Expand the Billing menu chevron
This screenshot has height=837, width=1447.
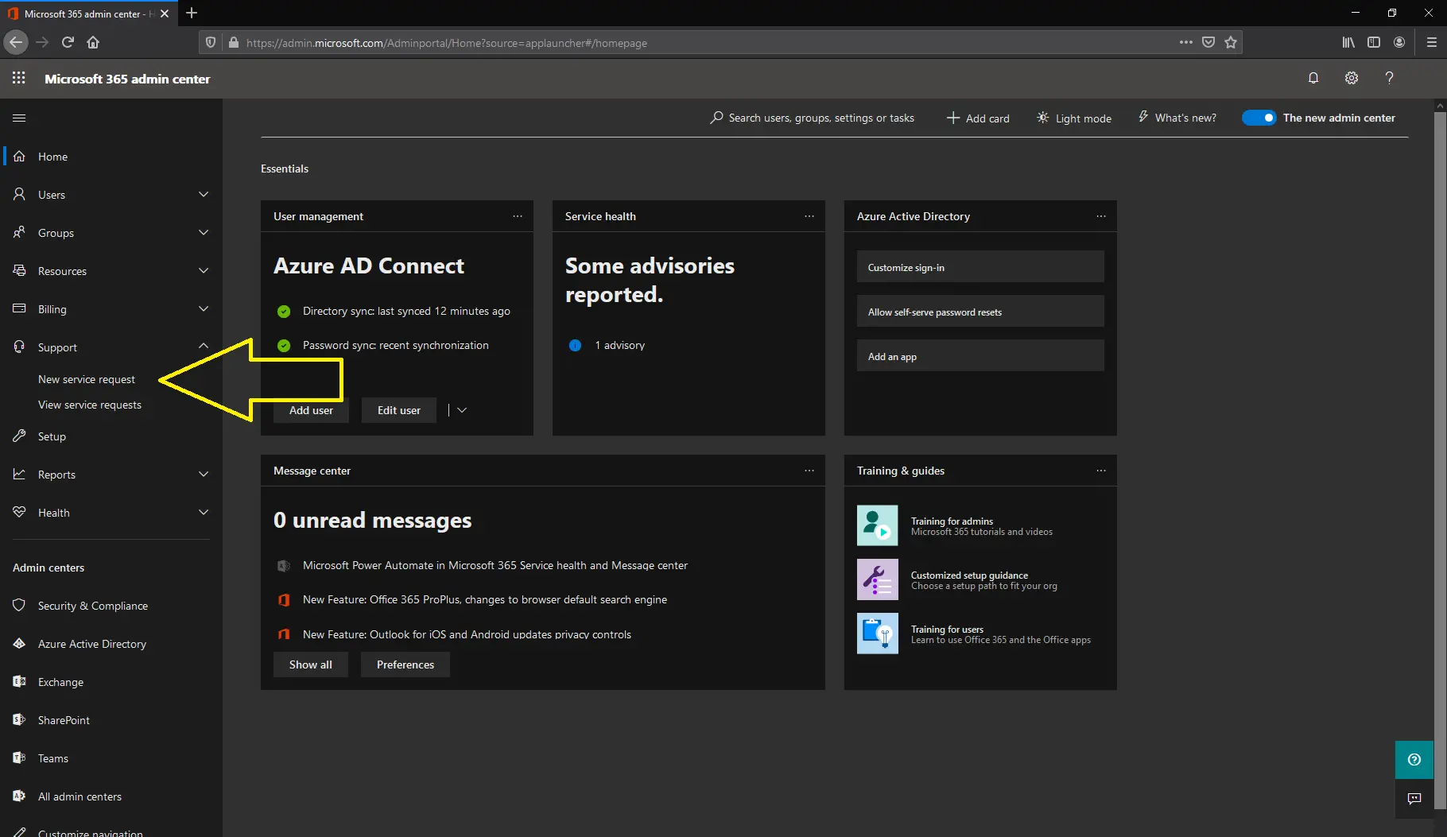pos(204,308)
